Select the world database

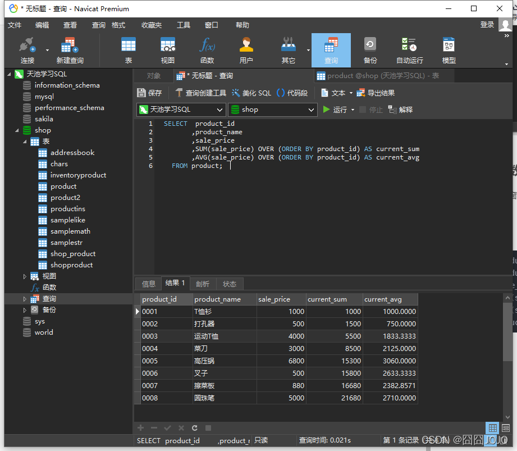[x=44, y=332]
